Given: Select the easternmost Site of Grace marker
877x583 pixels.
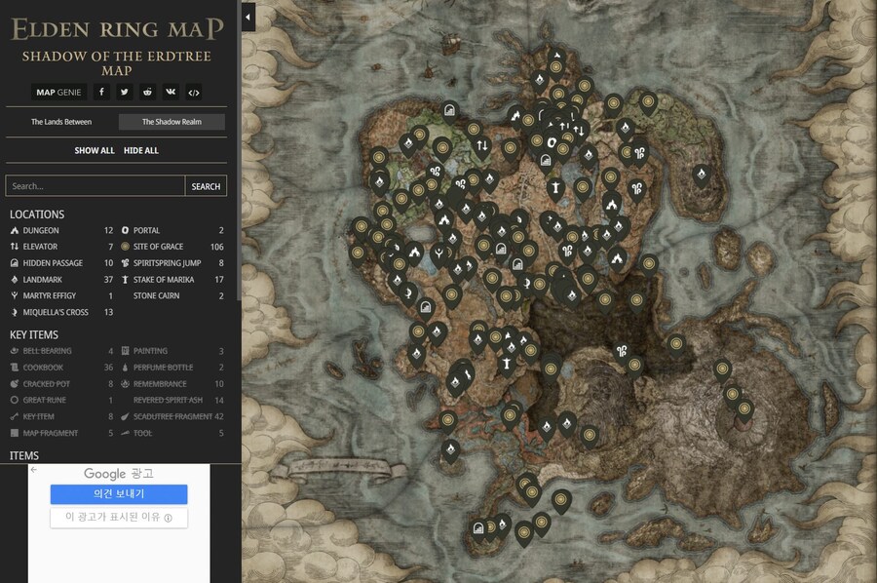Looking at the screenshot, I should pyautogui.click(x=744, y=409).
